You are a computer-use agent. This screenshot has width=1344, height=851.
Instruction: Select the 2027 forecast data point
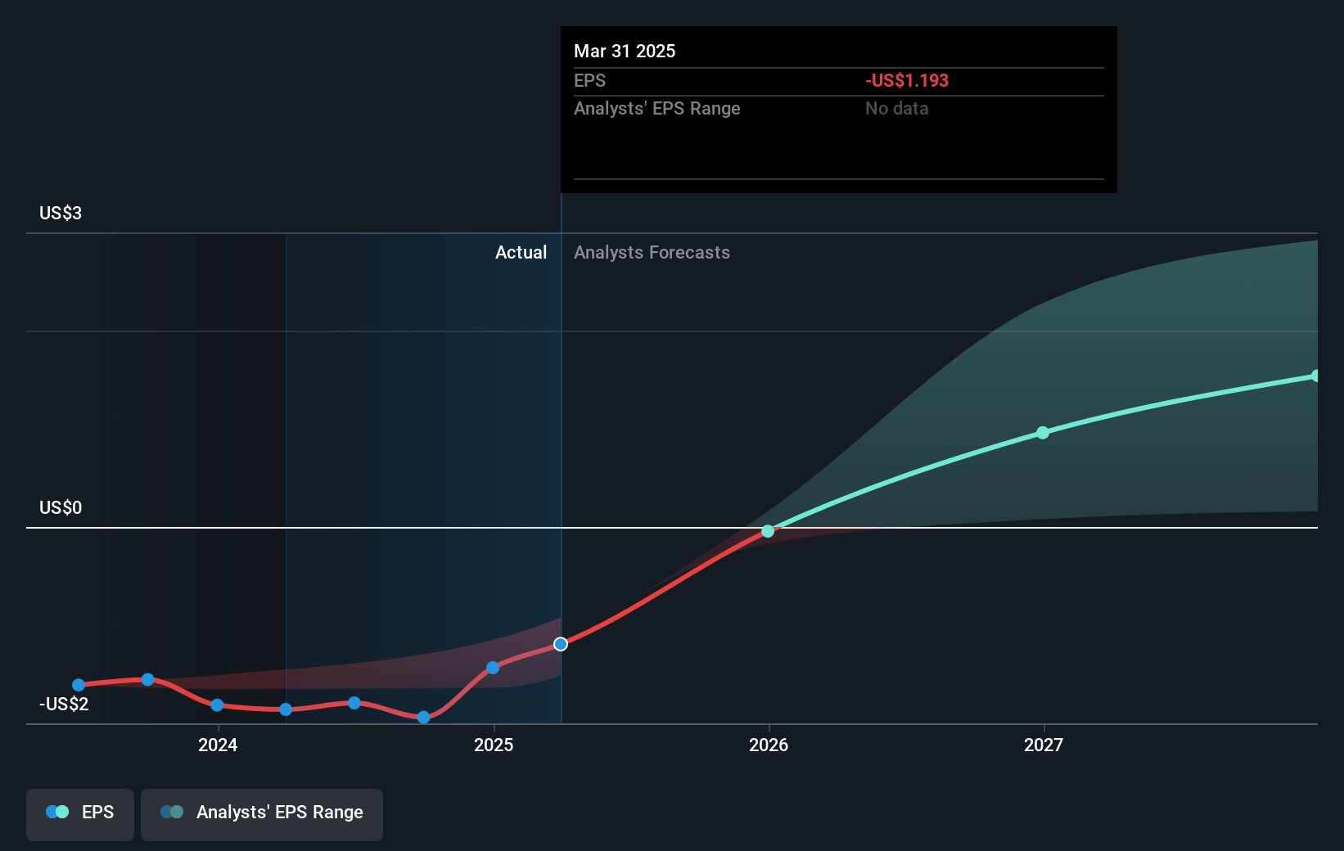pyautogui.click(x=1042, y=433)
